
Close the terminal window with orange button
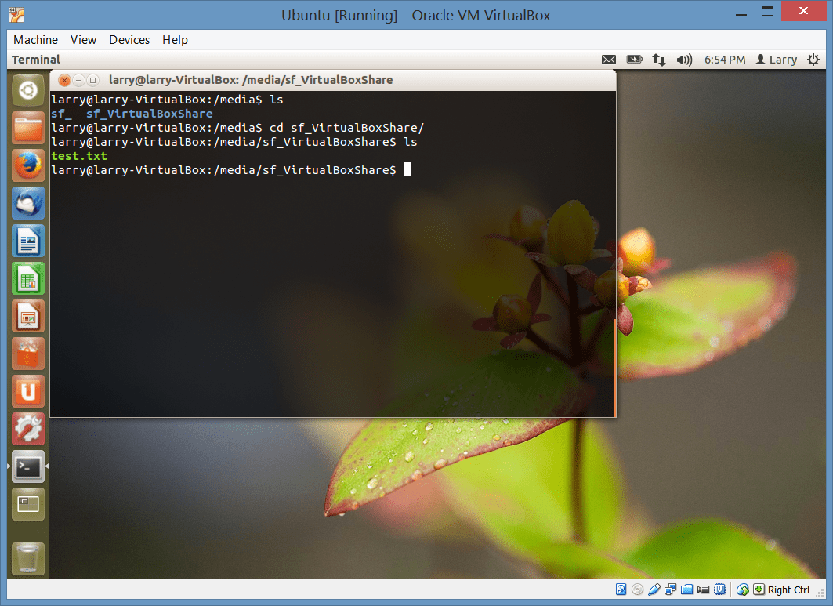(64, 80)
